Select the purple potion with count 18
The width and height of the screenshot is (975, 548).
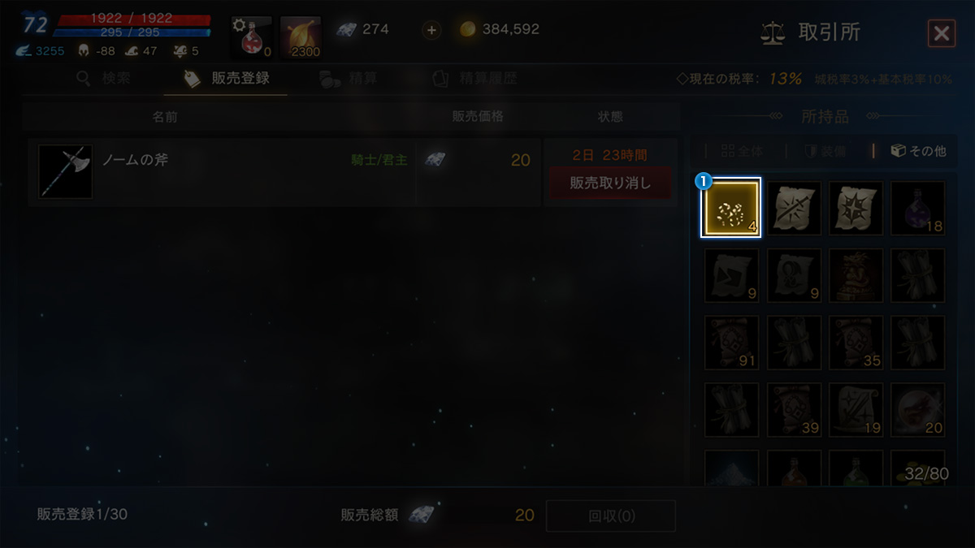point(918,208)
